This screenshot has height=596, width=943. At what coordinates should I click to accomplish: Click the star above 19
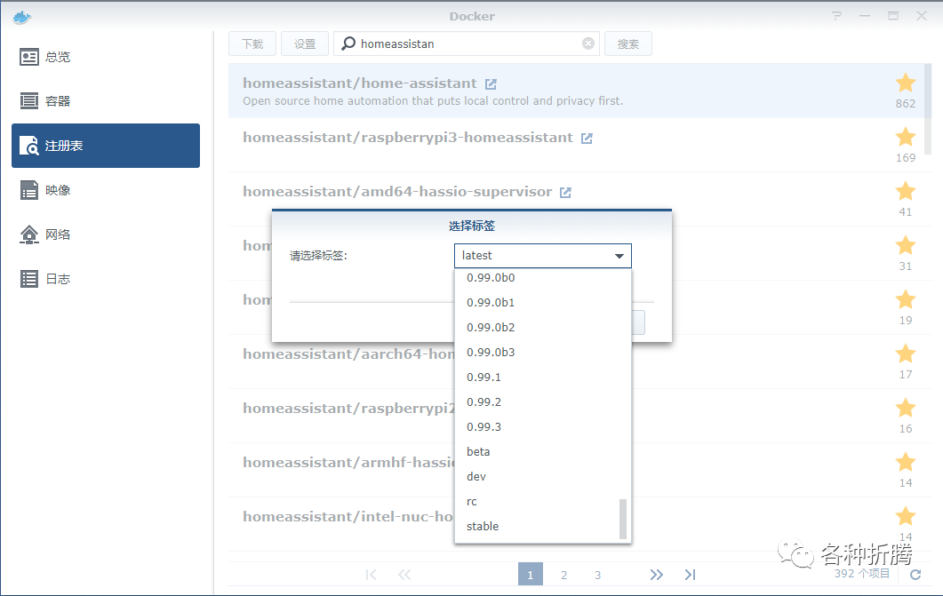[905, 299]
